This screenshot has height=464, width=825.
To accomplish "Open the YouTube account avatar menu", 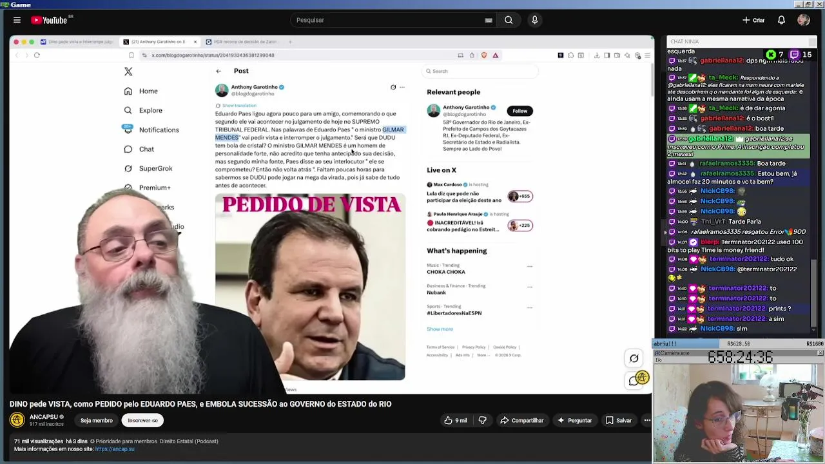I will 803,20.
